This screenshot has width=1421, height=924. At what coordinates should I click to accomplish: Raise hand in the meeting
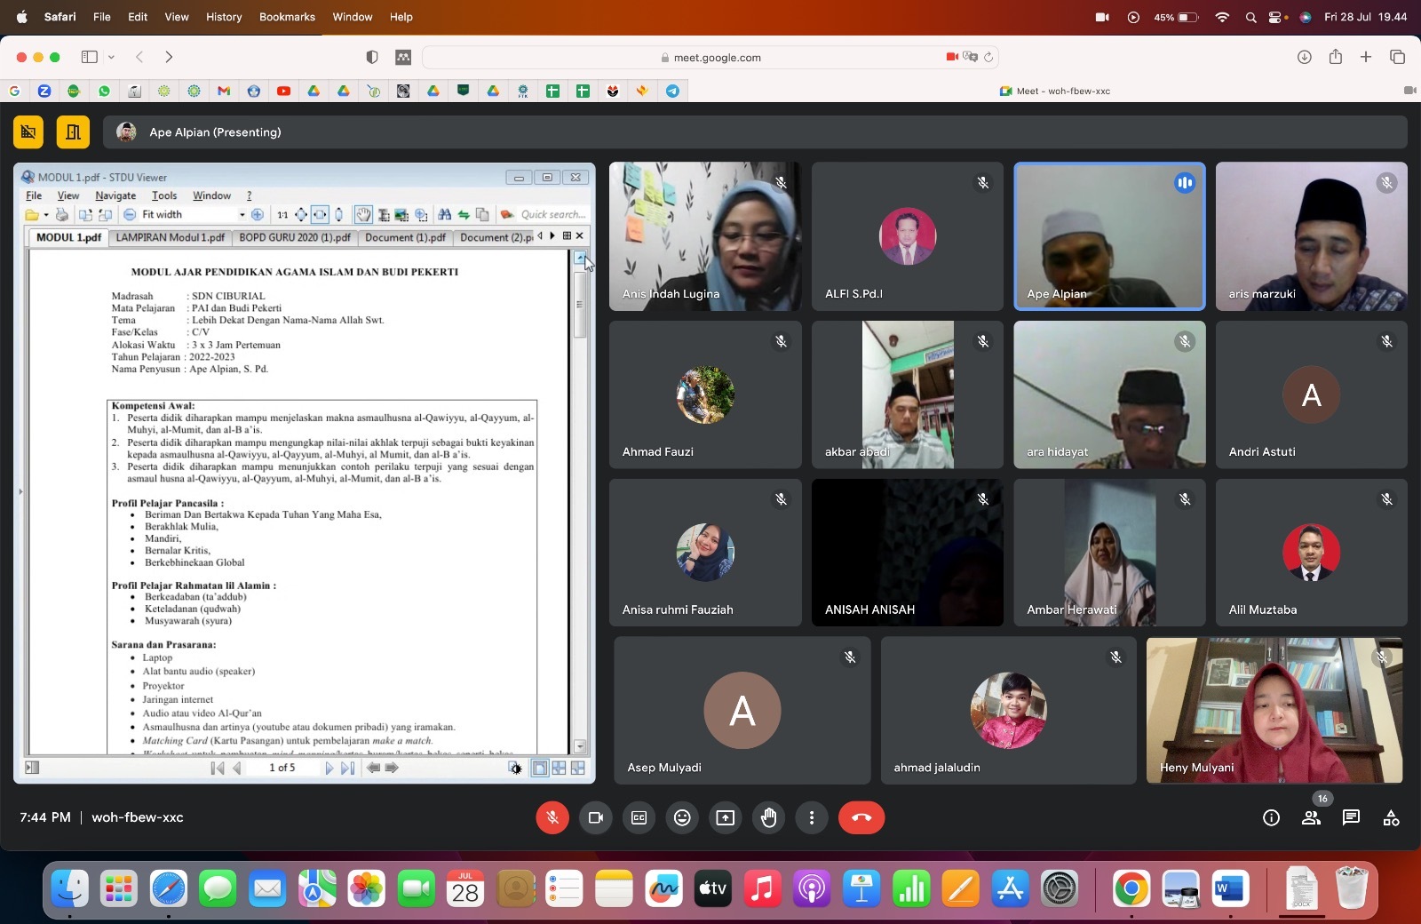[x=769, y=817]
